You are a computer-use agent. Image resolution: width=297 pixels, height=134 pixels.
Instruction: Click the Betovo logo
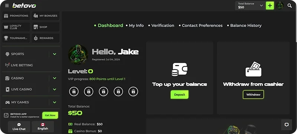(24, 6)
